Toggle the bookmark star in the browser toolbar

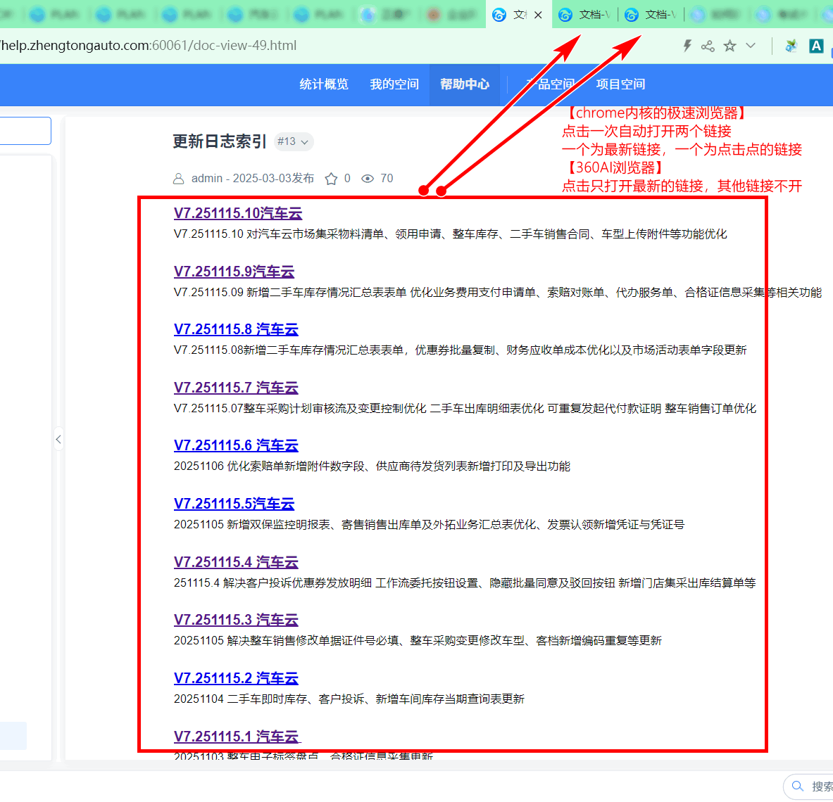point(729,45)
